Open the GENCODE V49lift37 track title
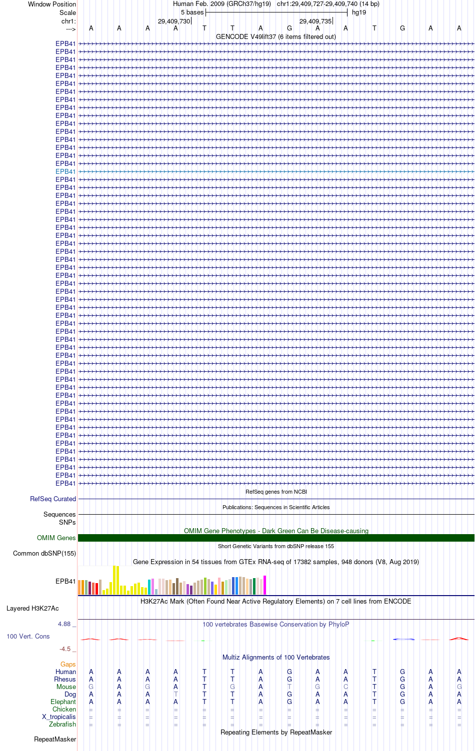Screen dimensions: 475x751 coord(276,36)
